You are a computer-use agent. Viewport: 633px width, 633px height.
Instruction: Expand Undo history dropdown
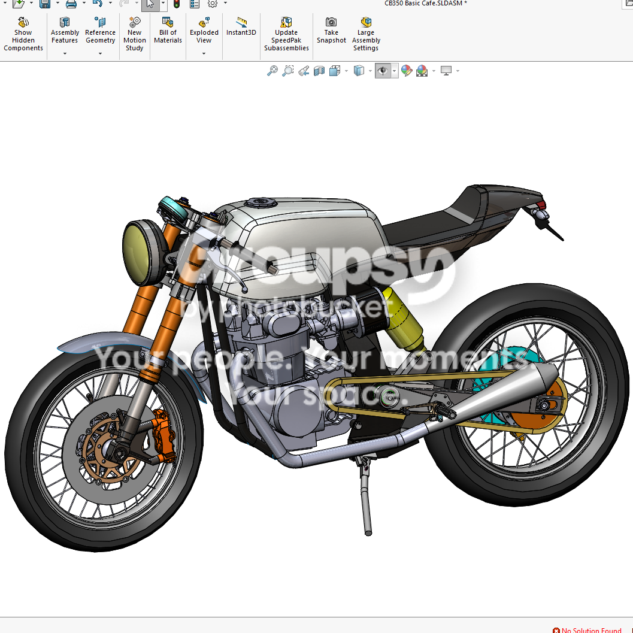(110, 3)
